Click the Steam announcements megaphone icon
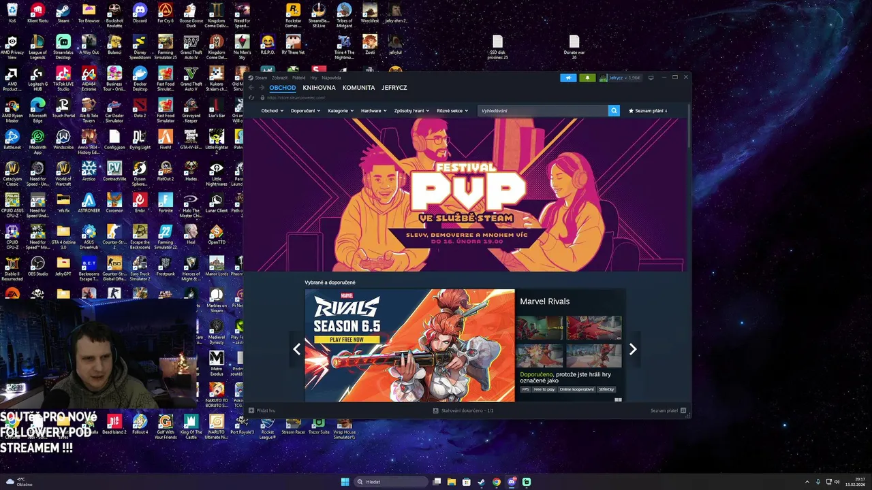The image size is (872, 490). [x=568, y=78]
